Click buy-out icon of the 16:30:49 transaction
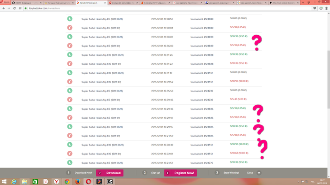Viewport: 330px width, 185px height. [70, 145]
